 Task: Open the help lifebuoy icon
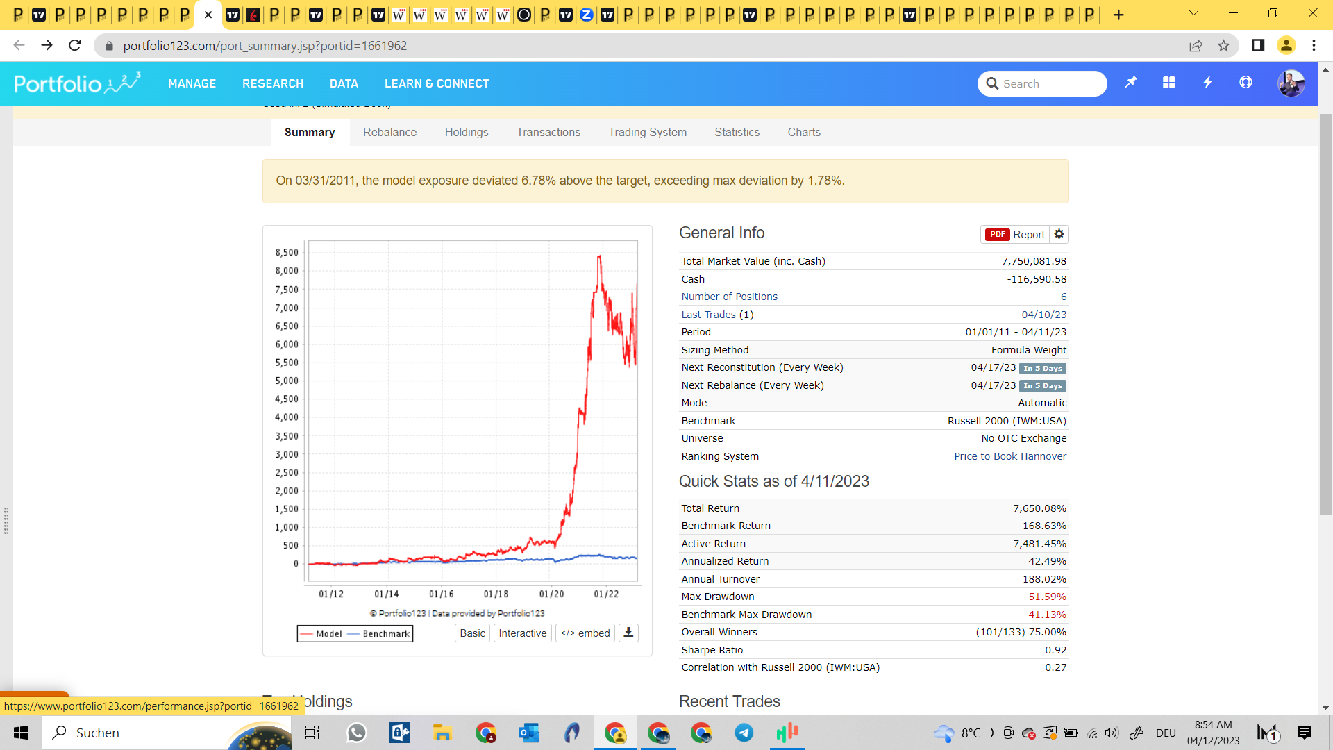pyautogui.click(x=1246, y=83)
